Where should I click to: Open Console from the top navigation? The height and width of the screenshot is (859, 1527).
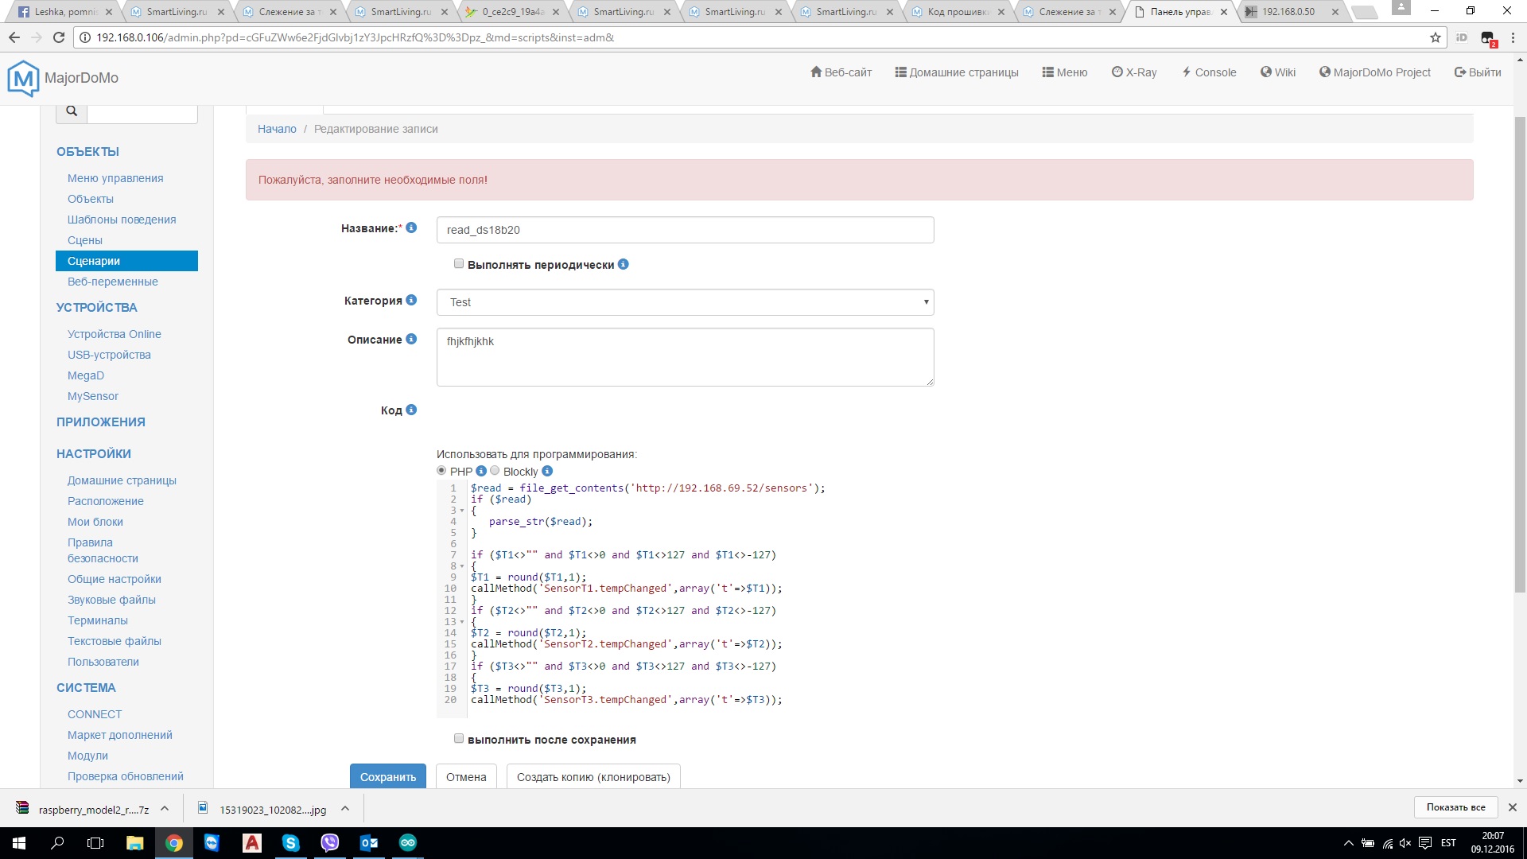coord(1208,72)
